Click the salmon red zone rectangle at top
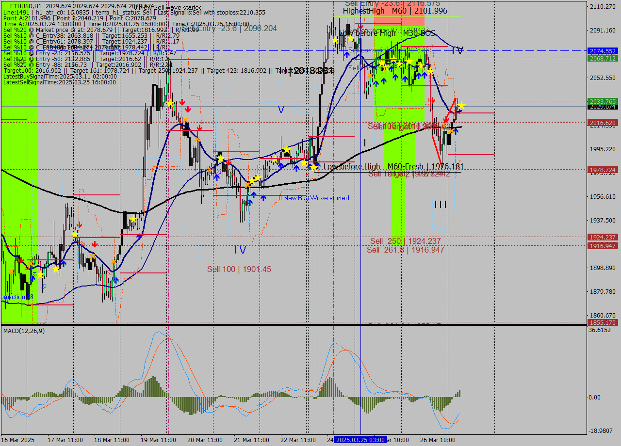 (399, 19)
